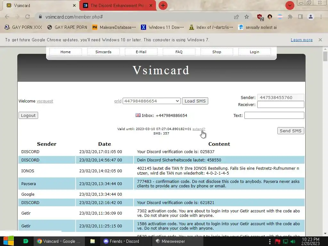The height and width of the screenshot is (246, 328).
Task: Toggle the browser side panel
Action: pos(300,17)
